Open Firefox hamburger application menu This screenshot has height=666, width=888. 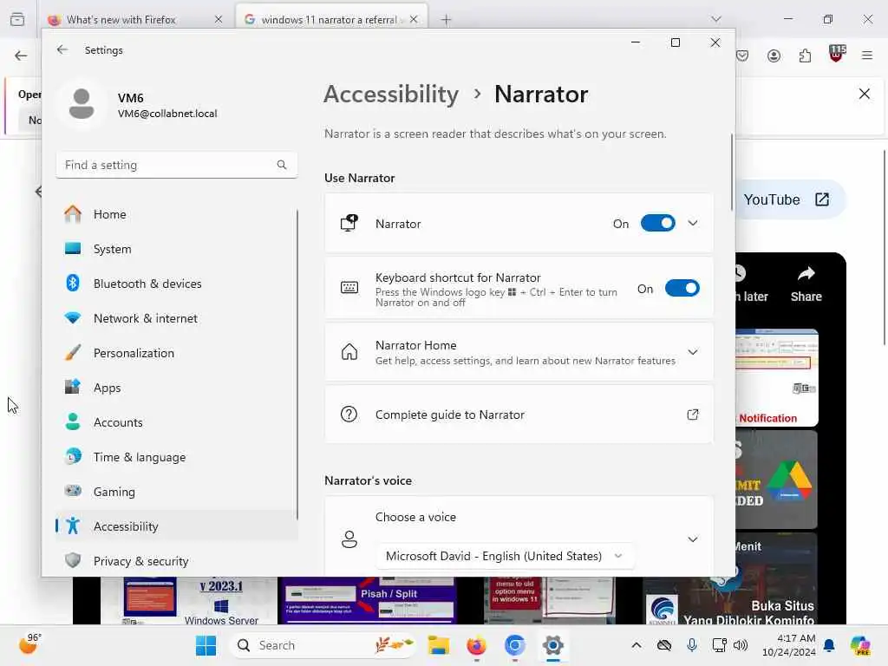coord(866,55)
